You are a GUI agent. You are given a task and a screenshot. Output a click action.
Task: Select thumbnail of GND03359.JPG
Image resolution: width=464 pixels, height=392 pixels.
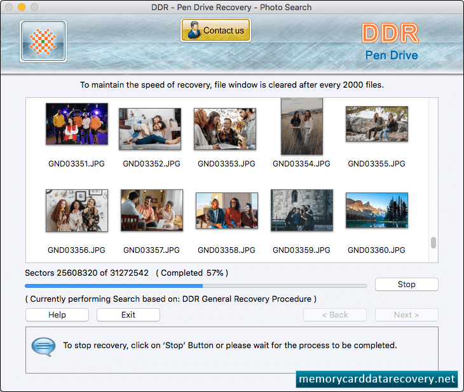tap(302, 210)
